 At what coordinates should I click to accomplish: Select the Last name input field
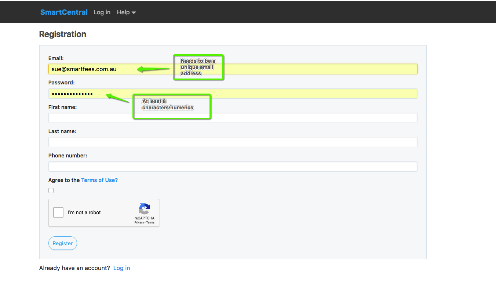tap(233, 142)
